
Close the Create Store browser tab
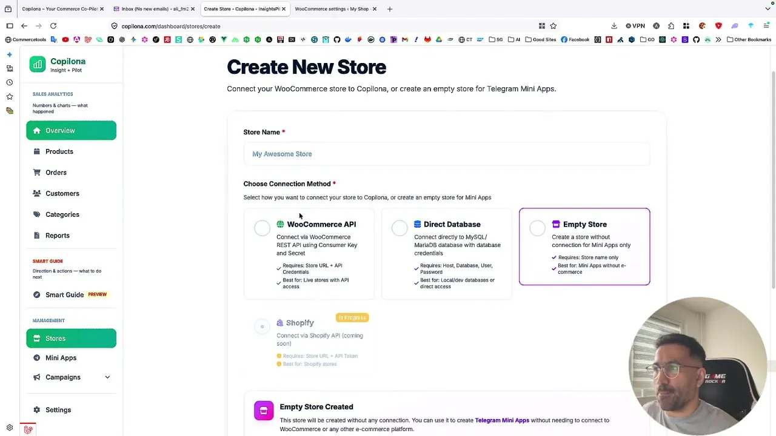[x=284, y=9]
